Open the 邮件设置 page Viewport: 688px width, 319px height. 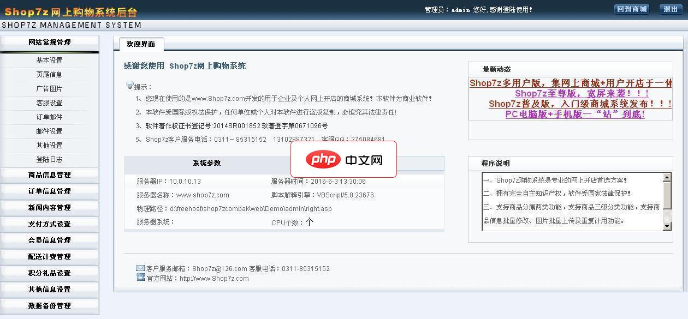click(x=50, y=131)
